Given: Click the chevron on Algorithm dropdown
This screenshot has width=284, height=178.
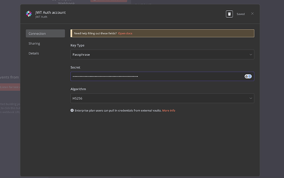Looking at the screenshot, I should (x=251, y=98).
